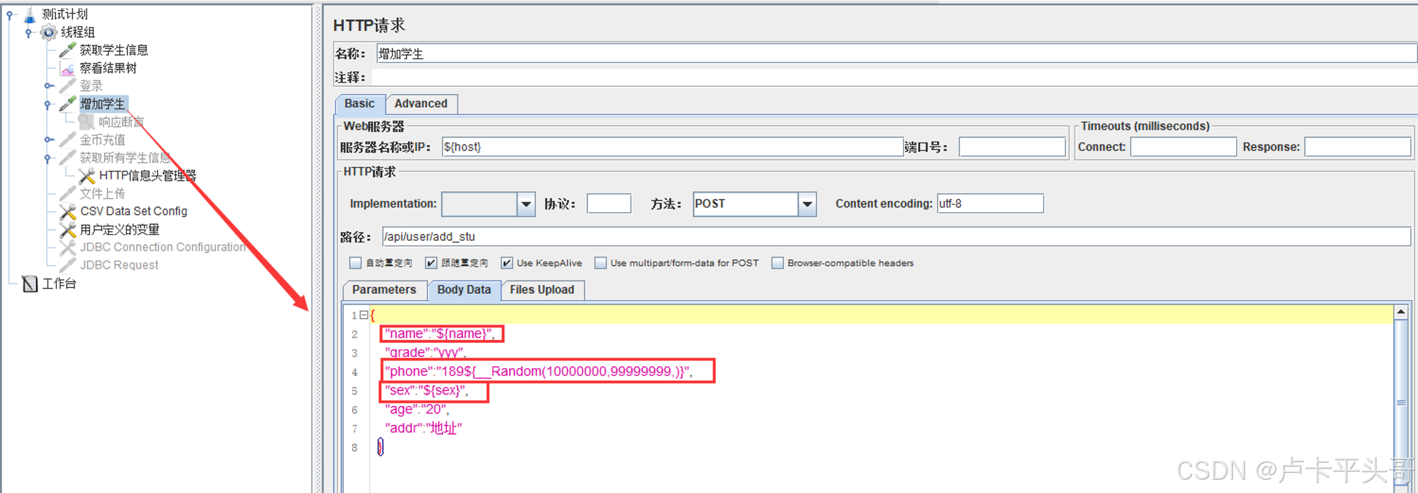Click the 文件上传 sampler icon
The image size is (1418, 493).
68,194
